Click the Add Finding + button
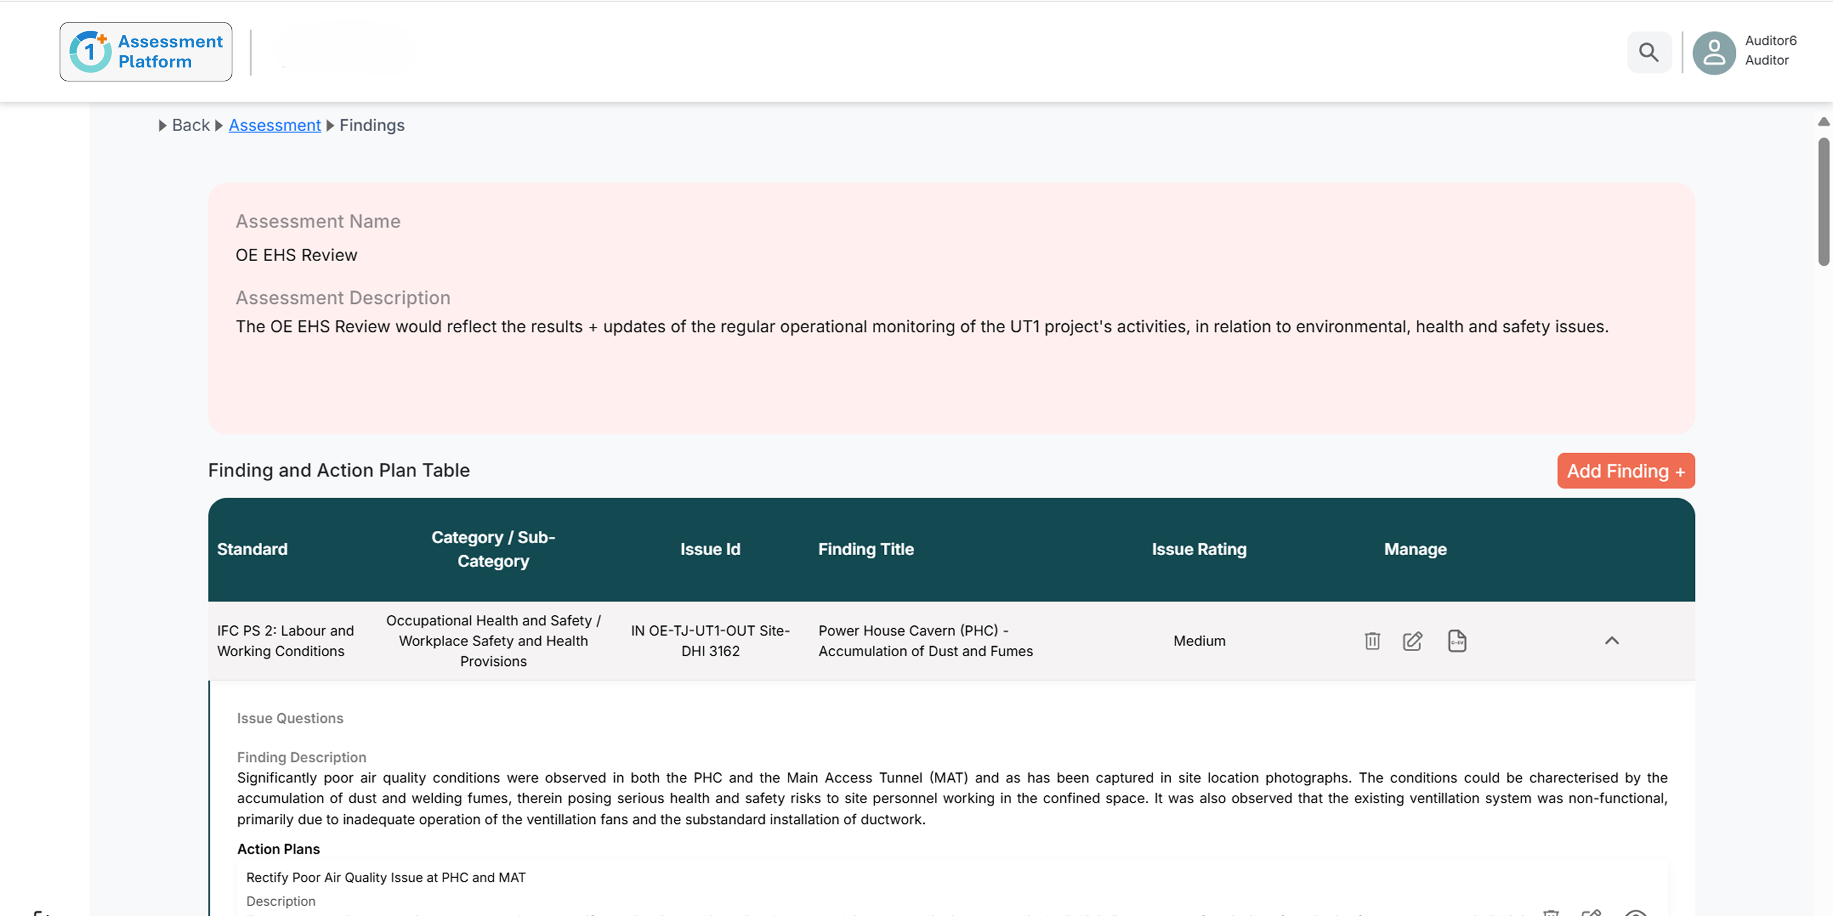 coord(1625,471)
